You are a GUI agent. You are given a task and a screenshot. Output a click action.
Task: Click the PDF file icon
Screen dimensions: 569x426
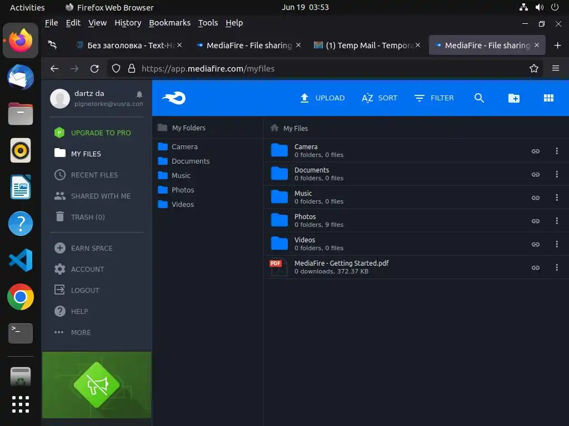tap(278, 267)
